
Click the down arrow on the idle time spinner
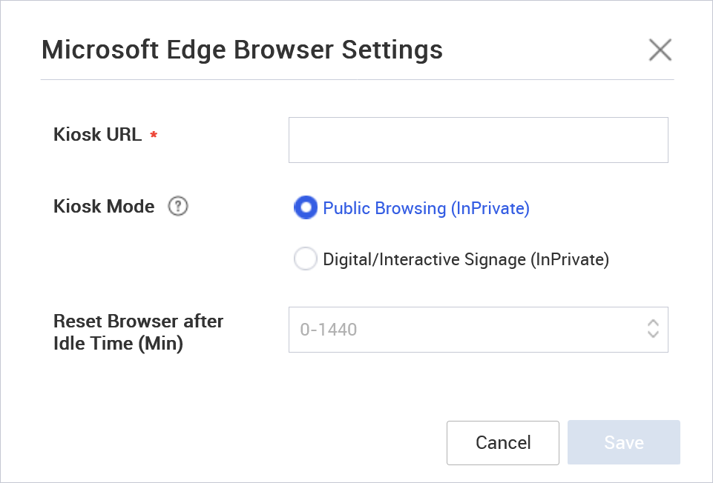coord(653,335)
